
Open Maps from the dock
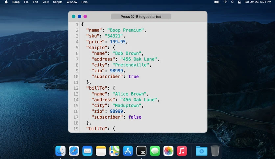114,151
